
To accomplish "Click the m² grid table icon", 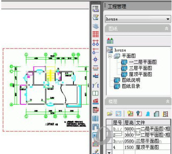I will pos(96,110).
